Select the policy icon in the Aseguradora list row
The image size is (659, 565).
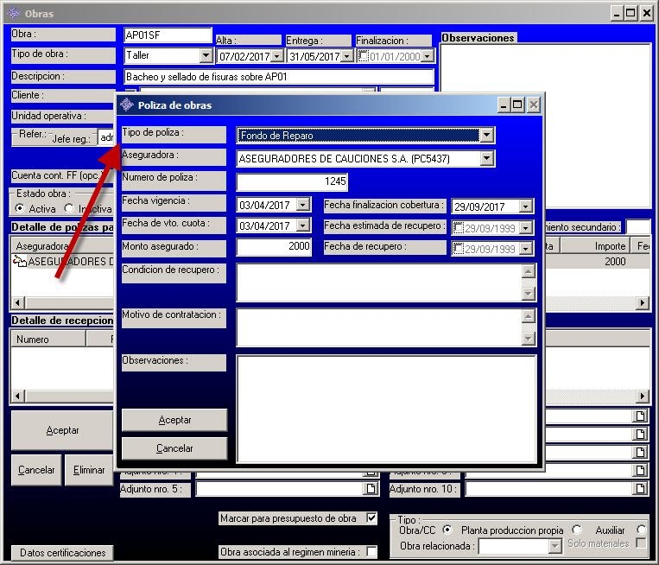[20, 262]
